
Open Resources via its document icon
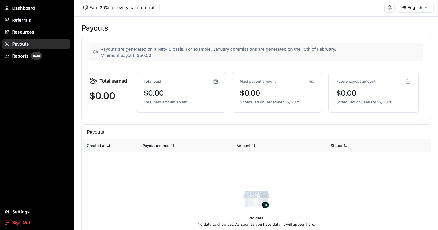point(7,32)
